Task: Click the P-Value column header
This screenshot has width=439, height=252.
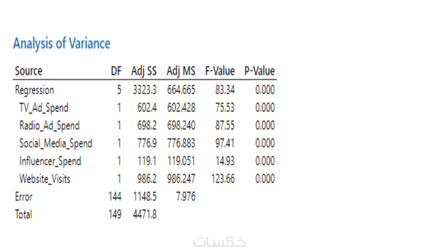Action: click(x=260, y=71)
